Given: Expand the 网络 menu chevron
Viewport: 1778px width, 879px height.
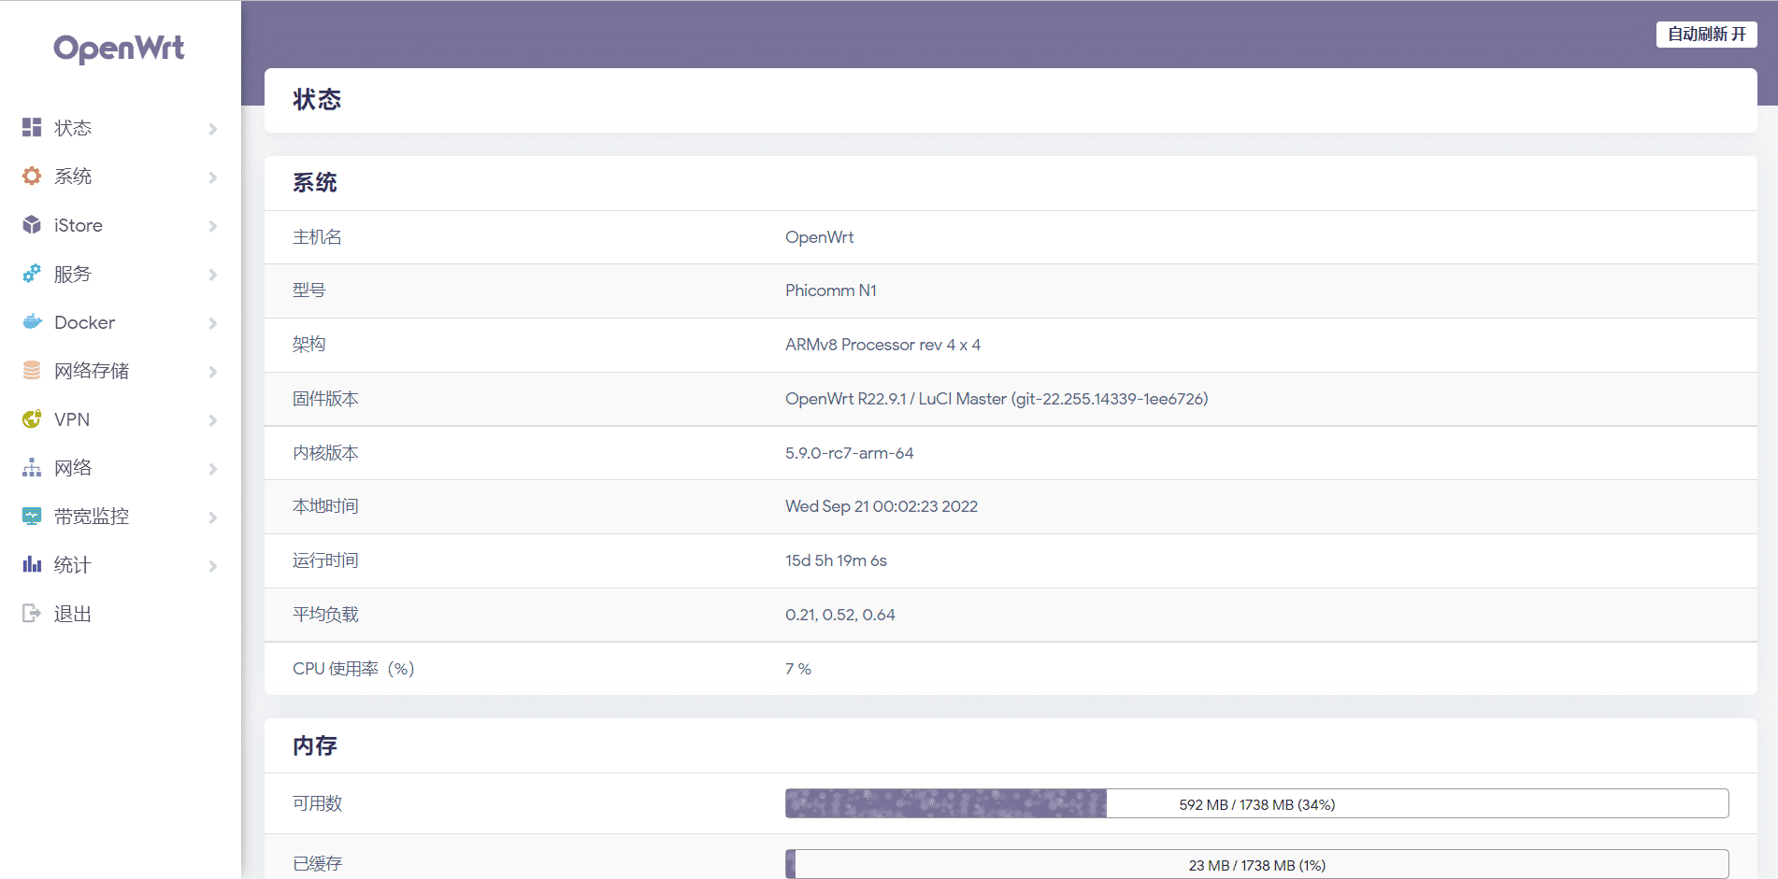Looking at the screenshot, I should (x=213, y=469).
